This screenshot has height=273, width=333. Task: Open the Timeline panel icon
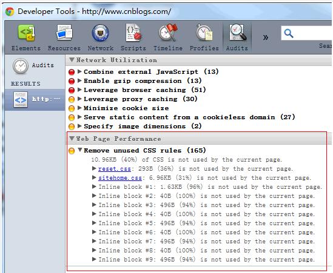[168, 33]
